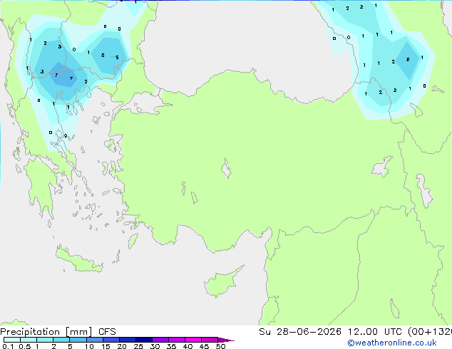
Task: Pick the 10–15 mm legend color swatch
Action: [94, 340]
